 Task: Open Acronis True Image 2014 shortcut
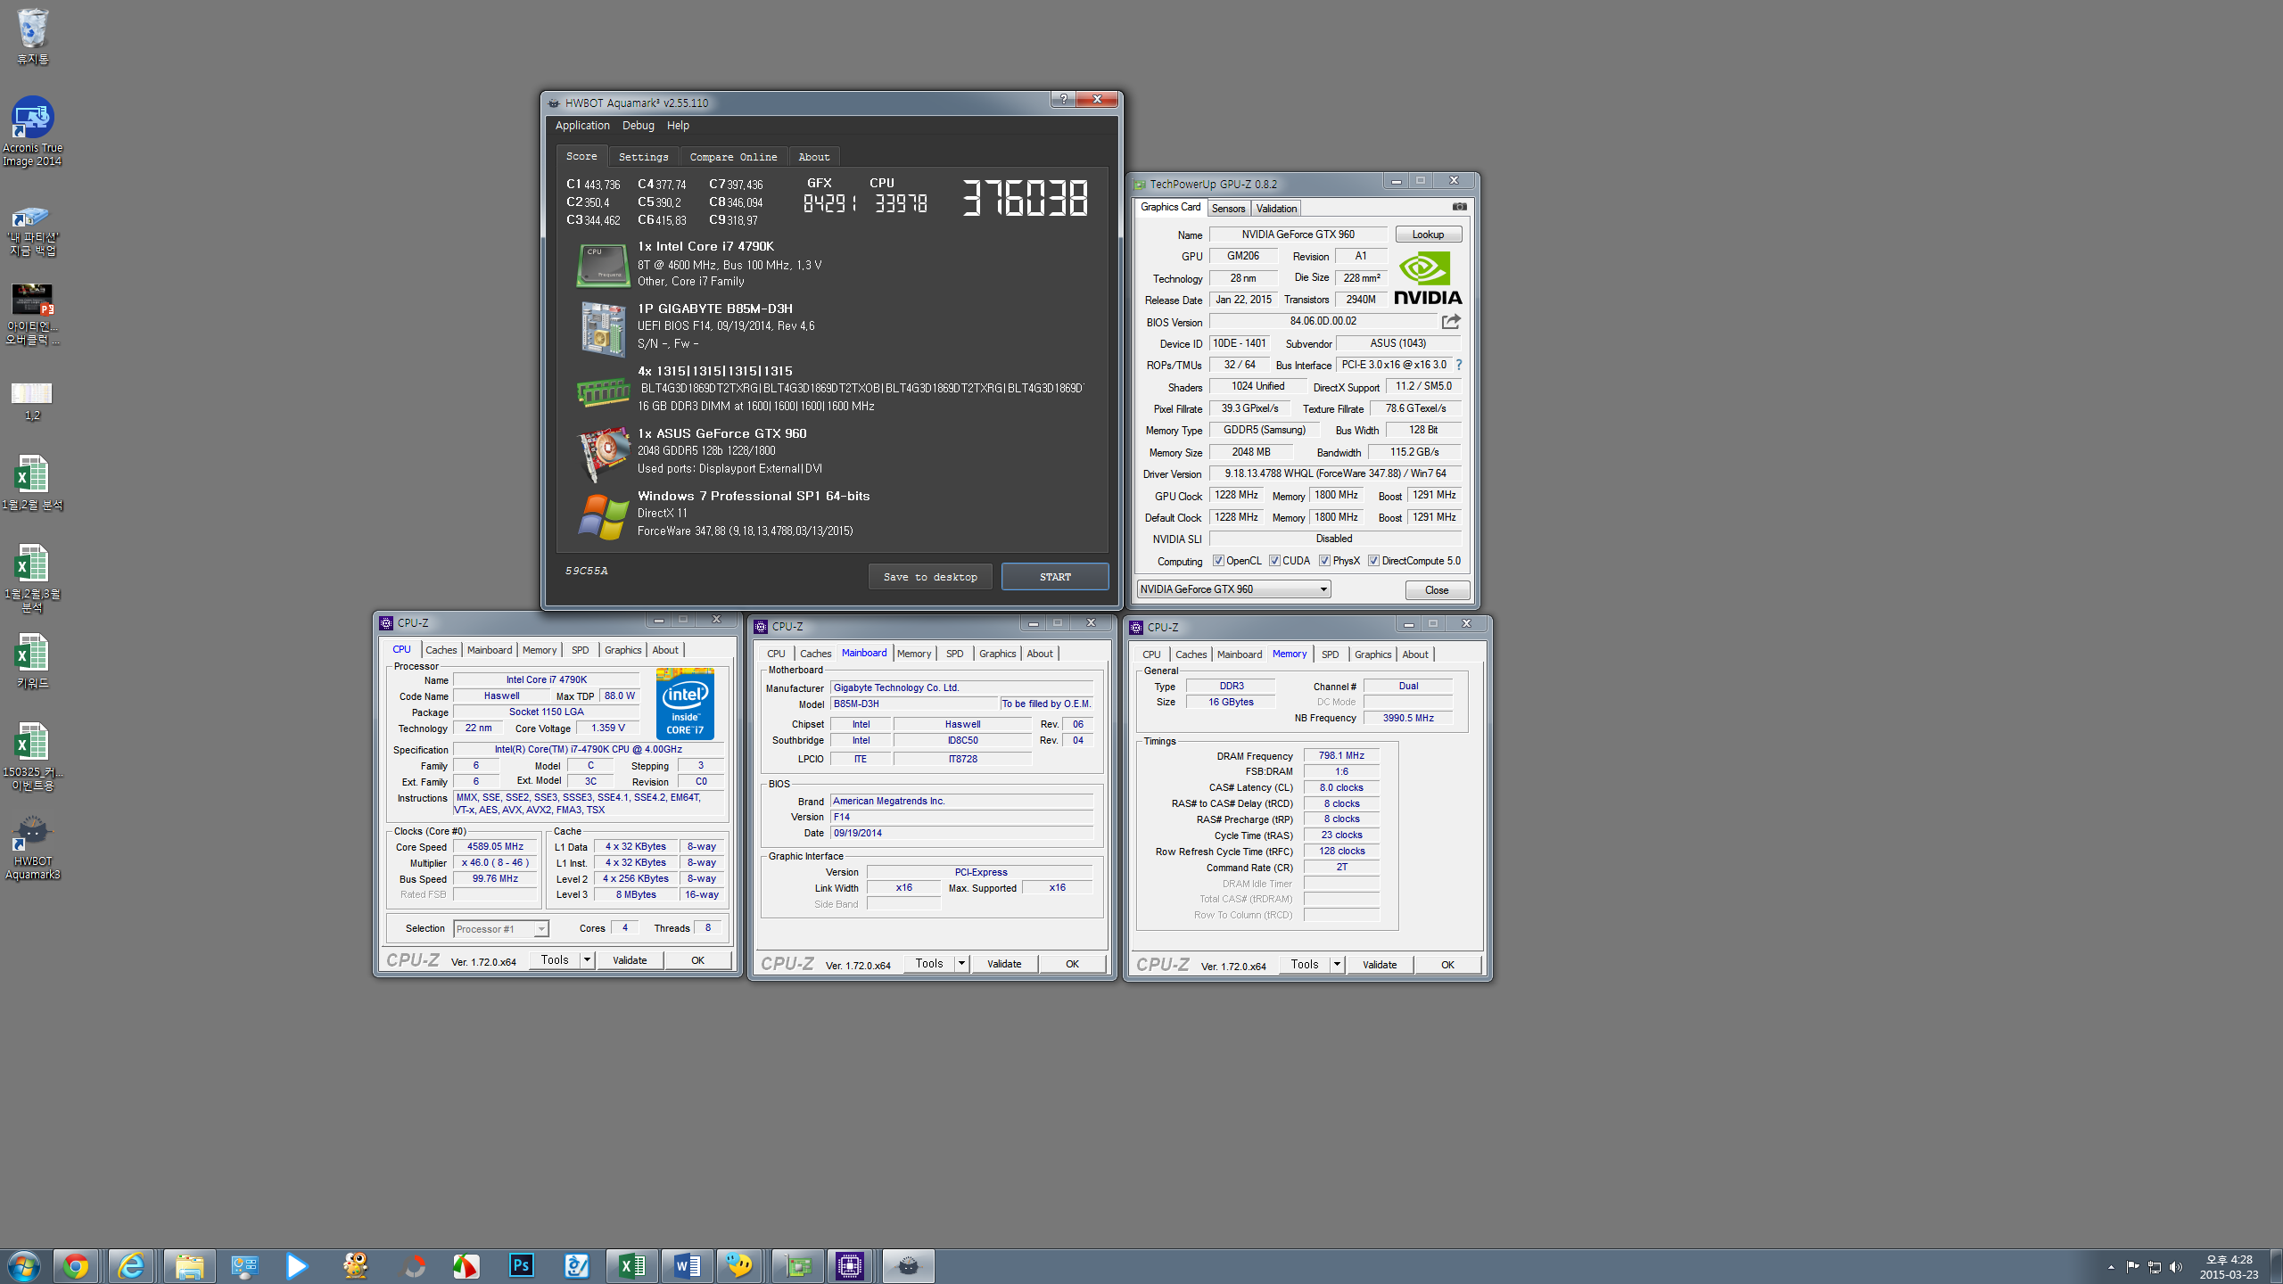coord(32,132)
